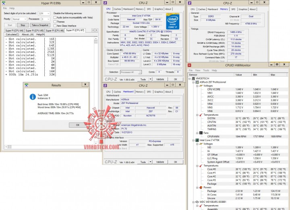Collapse the ASRock Z87 Professional node
This screenshot has width=290, height=210.
193,82
